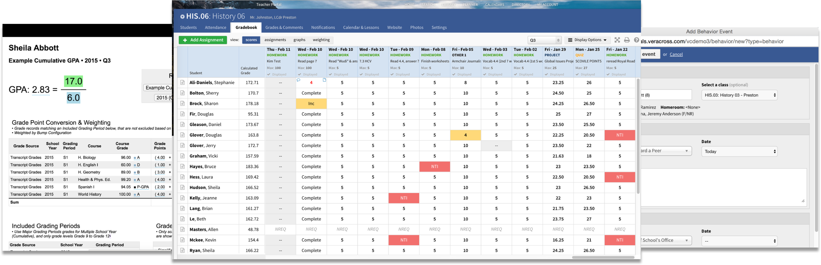Screen dimensions: 821x265
Task: Click the green Add Assignment button
Action: [203, 40]
